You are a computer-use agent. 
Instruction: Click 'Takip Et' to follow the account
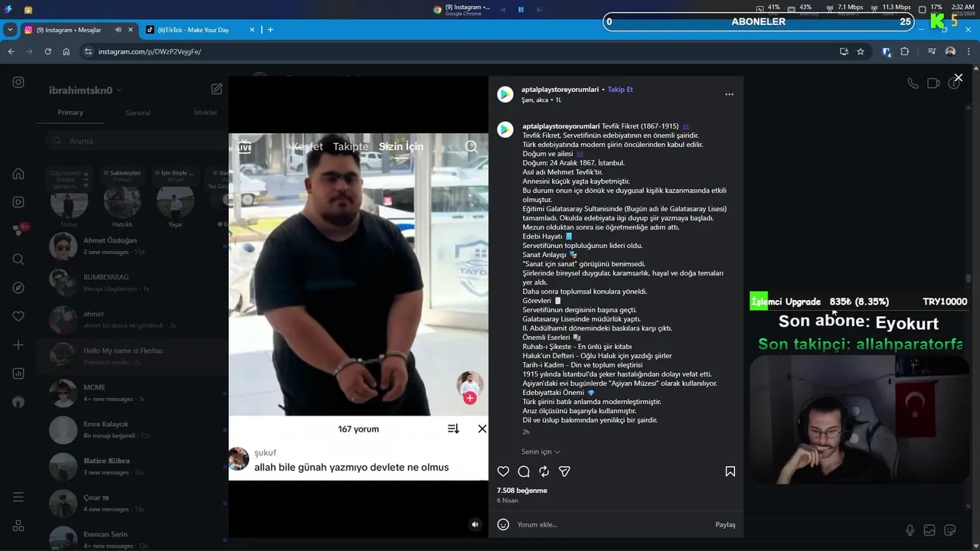tap(620, 90)
